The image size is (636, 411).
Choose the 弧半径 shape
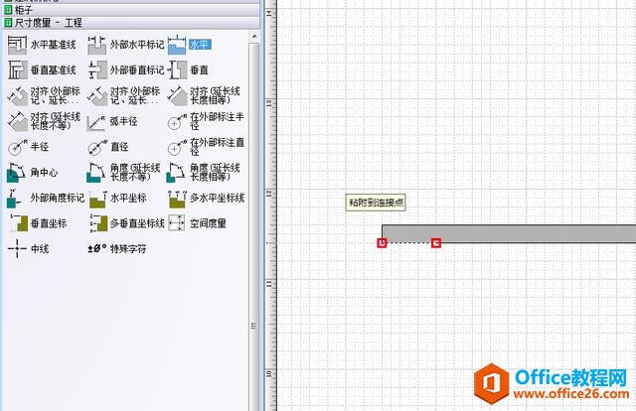[x=112, y=121]
